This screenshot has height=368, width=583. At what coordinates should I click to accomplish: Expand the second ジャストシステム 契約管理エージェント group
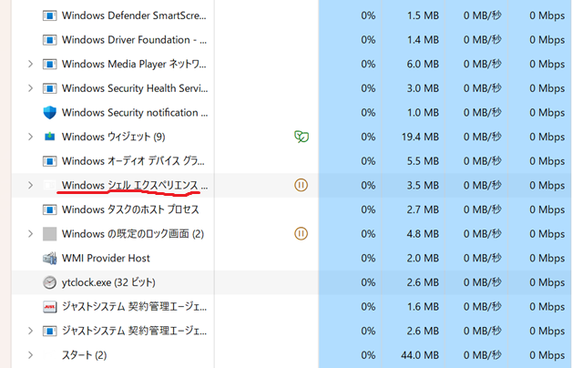point(30,331)
